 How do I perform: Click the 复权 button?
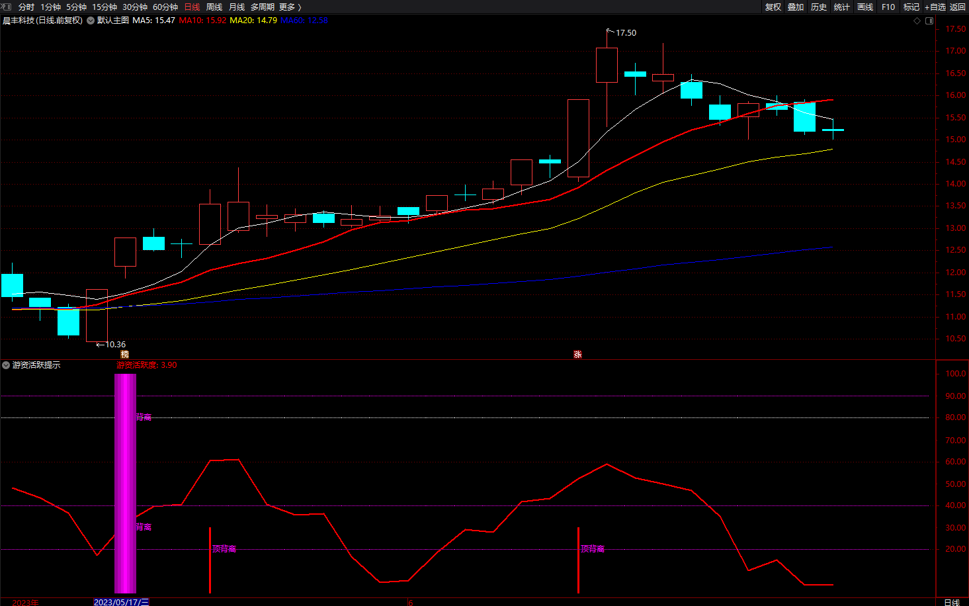tap(773, 7)
